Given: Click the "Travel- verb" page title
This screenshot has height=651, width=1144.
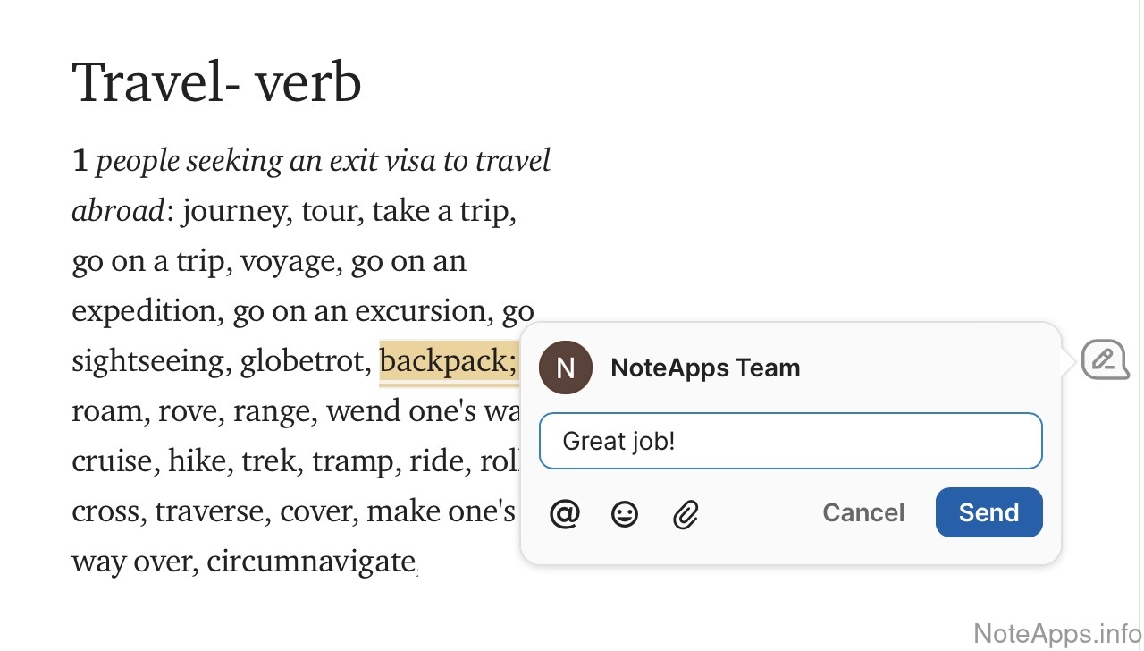Looking at the screenshot, I should 216,82.
